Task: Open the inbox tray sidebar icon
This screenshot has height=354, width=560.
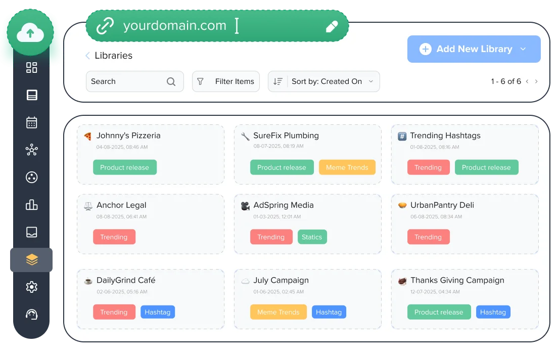Action: point(31,232)
